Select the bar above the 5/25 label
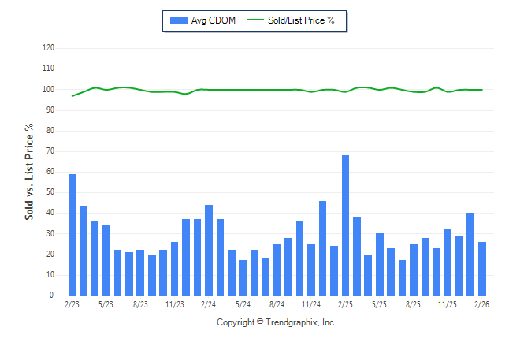The image size is (509, 342). coord(380,264)
